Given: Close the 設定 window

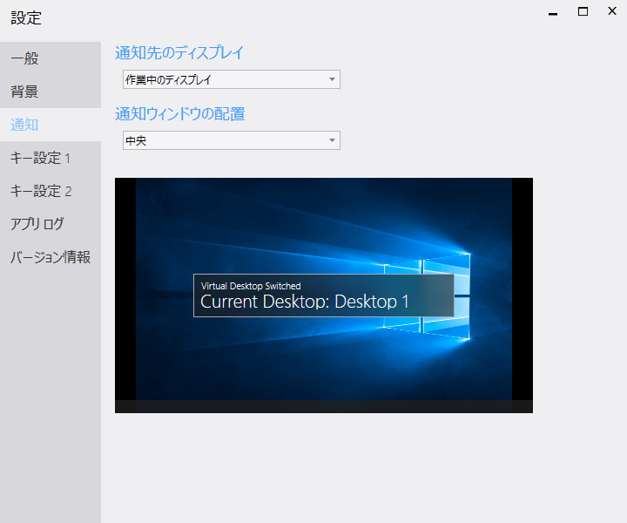Looking at the screenshot, I should [612, 11].
